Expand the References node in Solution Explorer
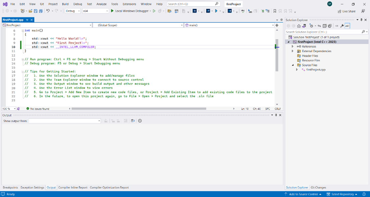Viewport: 370px width, 197px height. coord(292,46)
